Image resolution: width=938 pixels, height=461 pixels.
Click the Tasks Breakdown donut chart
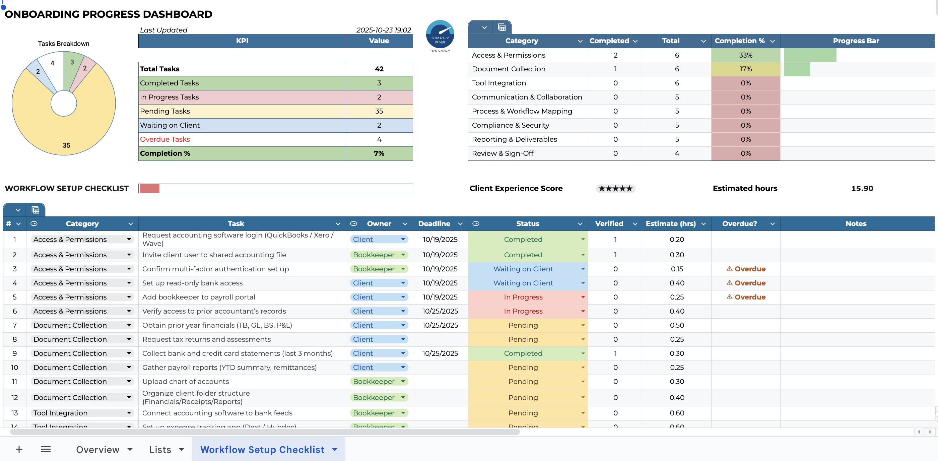click(64, 104)
